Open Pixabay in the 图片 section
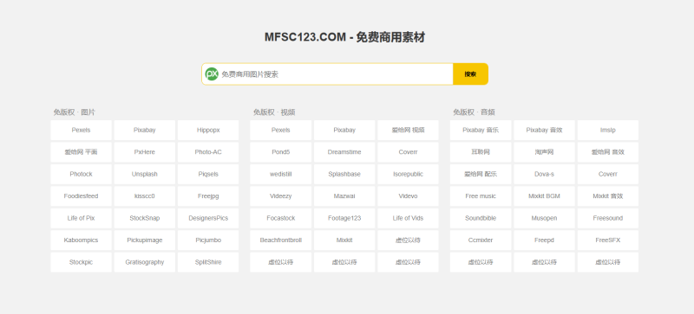 point(145,131)
